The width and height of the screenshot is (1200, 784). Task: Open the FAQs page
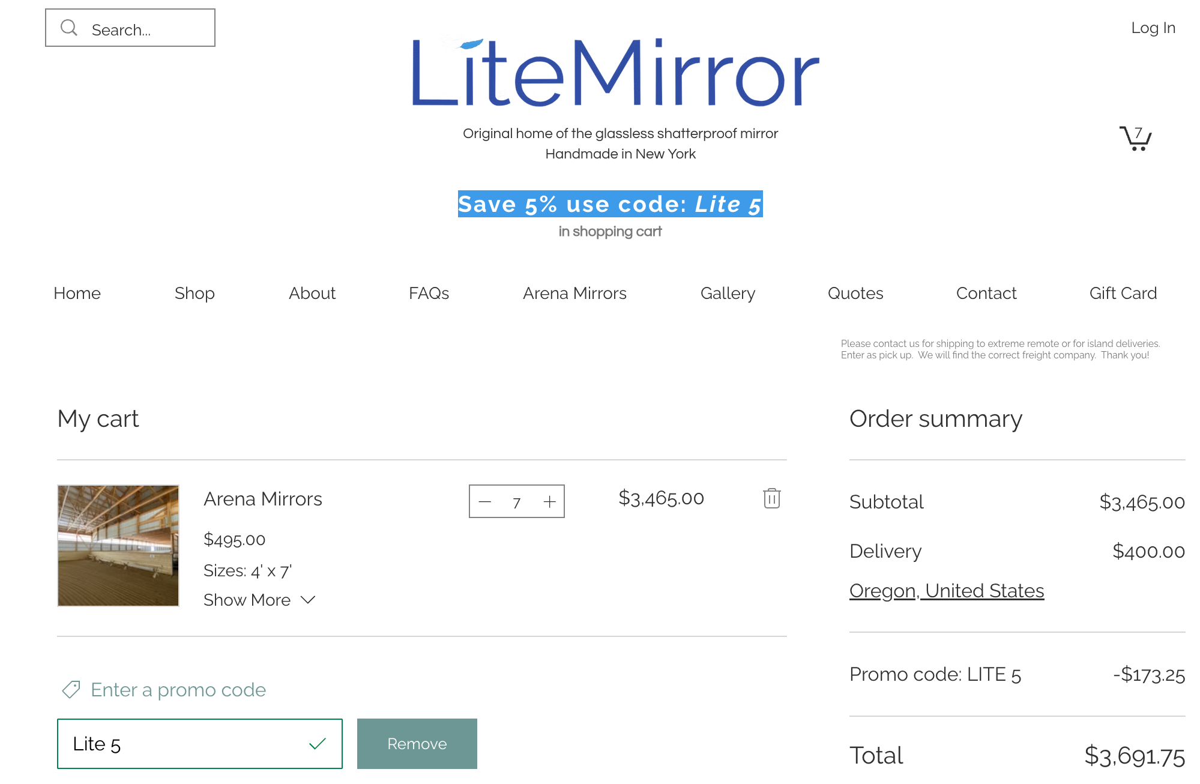click(x=429, y=293)
